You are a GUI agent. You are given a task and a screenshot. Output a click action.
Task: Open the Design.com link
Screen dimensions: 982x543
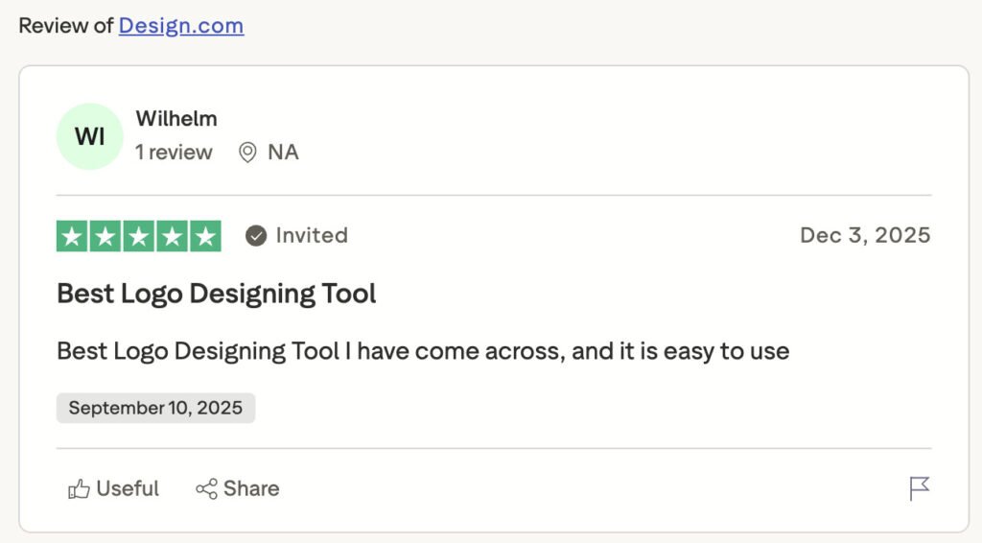tap(181, 26)
